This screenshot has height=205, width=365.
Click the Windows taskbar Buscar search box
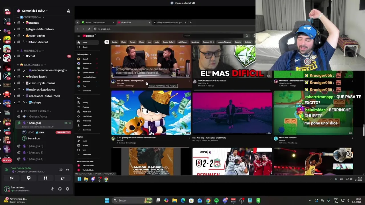[133, 200]
